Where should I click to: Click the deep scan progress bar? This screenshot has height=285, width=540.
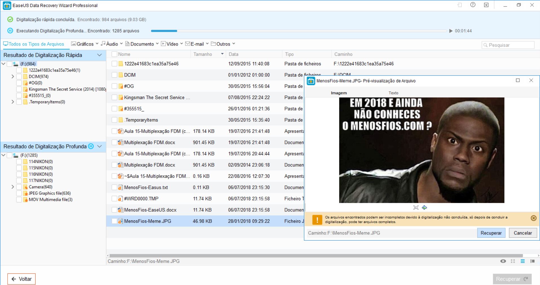click(299, 31)
